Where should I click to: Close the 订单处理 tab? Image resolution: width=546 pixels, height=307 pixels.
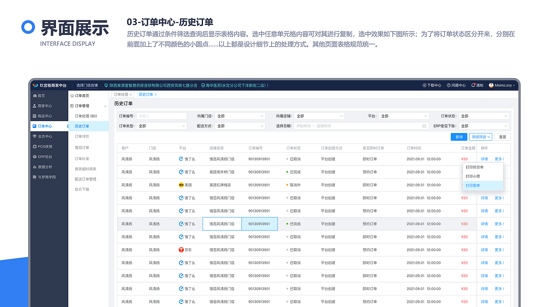131,95
